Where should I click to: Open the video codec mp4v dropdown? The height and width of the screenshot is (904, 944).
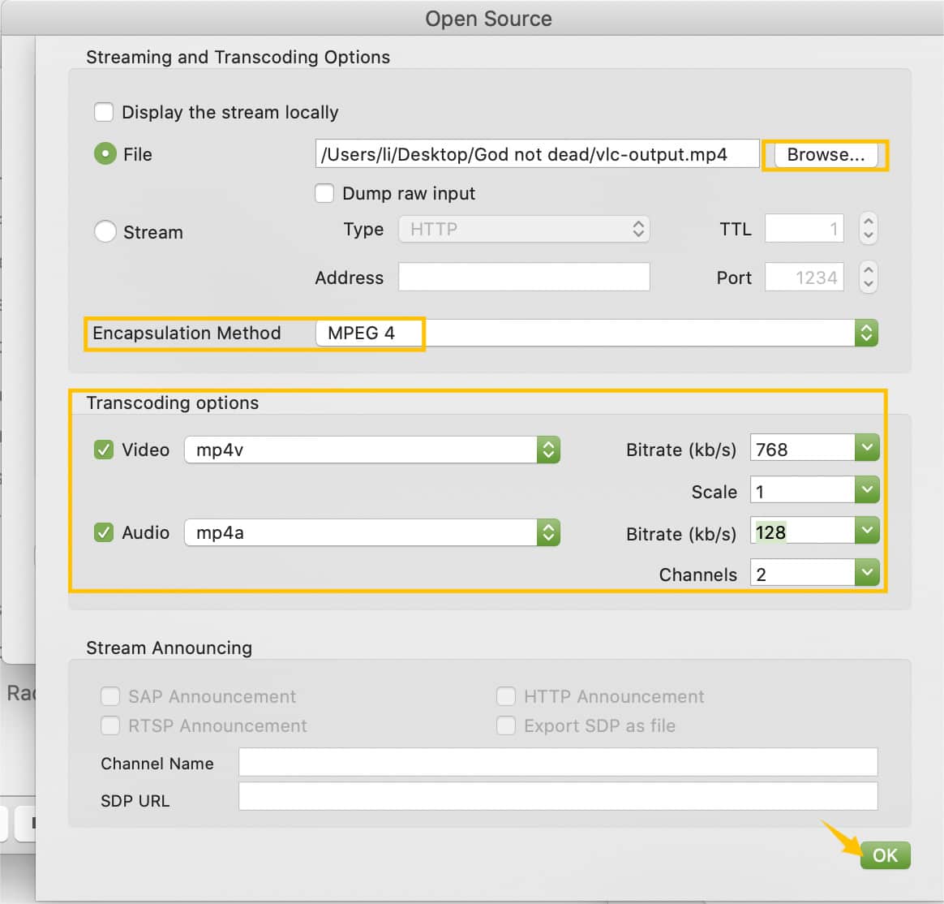coord(548,450)
